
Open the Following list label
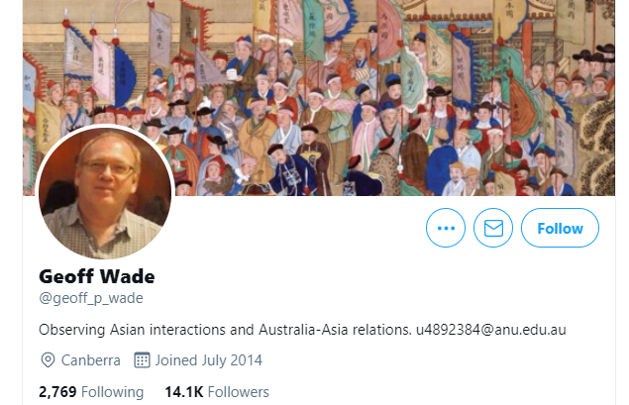(x=112, y=392)
